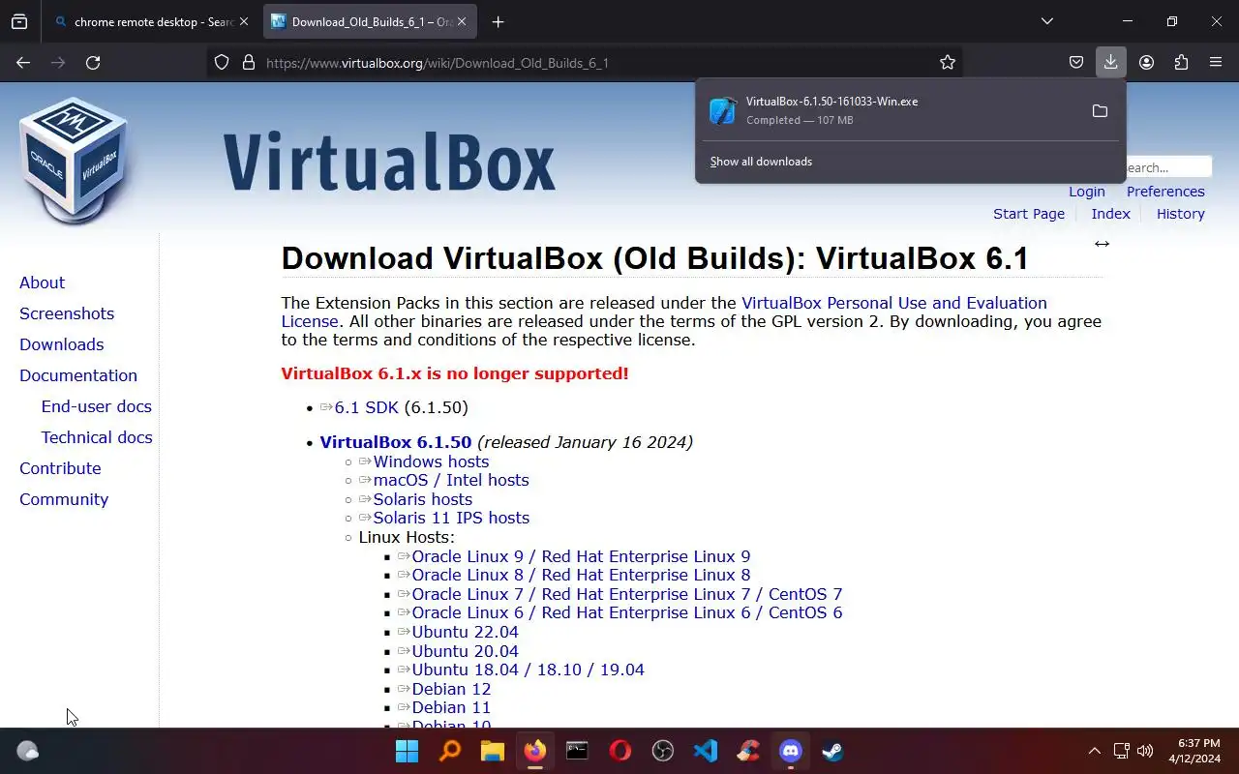Download Debian 12 package
Screen dimensions: 1239x774
pyautogui.click(x=452, y=689)
